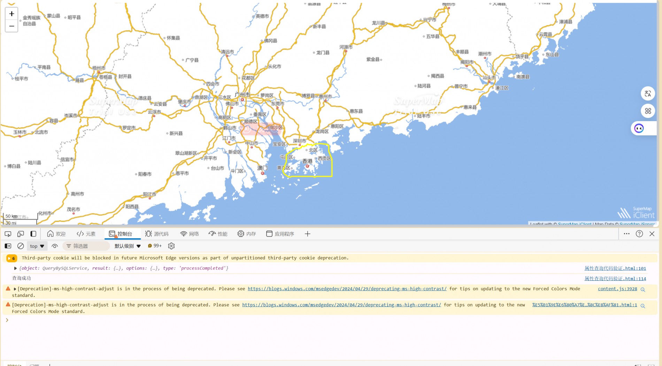
Task: Click the SuperMap iClient logo
Action: (636, 213)
